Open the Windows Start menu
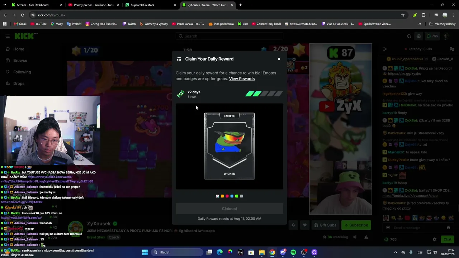This screenshot has width=459, height=258. tap(145, 252)
